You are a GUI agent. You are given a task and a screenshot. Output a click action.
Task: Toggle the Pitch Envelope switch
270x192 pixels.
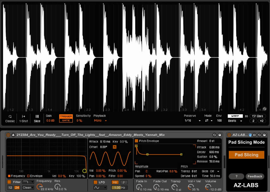coord(136,141)
